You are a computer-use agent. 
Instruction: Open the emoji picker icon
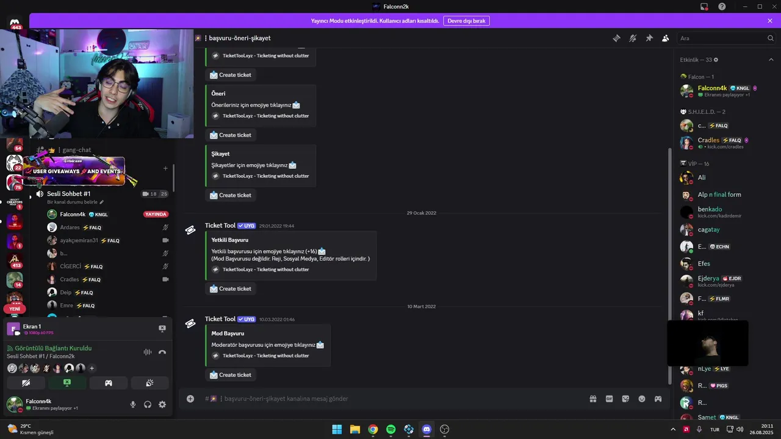tap(642, 399)
